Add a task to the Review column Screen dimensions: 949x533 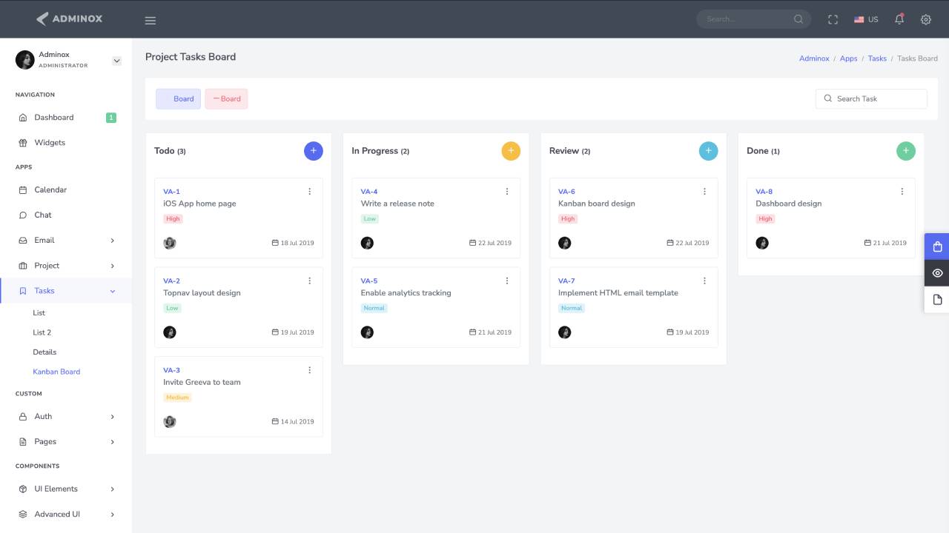(709, 151)
